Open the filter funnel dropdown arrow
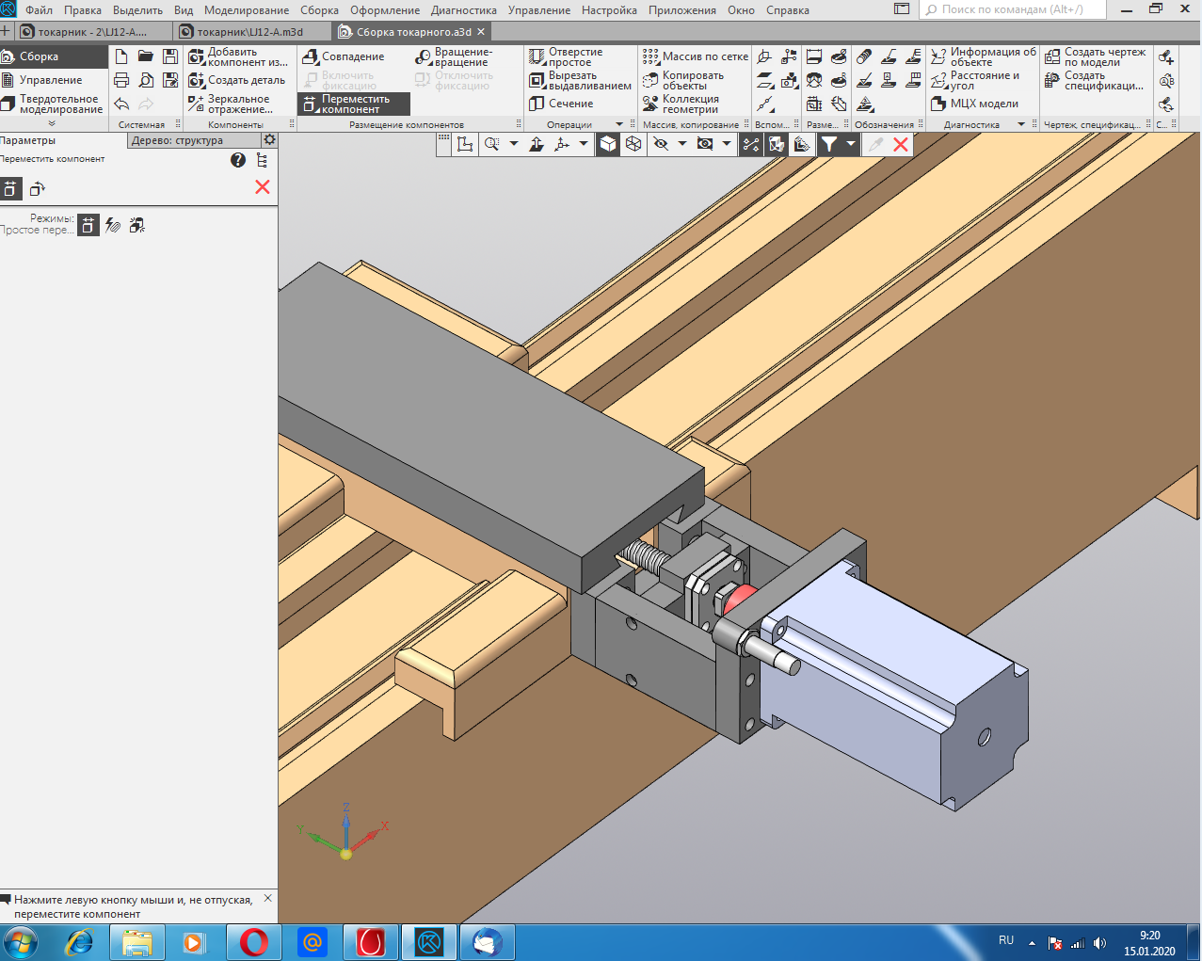The width and height of the screenshot is (1202, 961). 850,144
